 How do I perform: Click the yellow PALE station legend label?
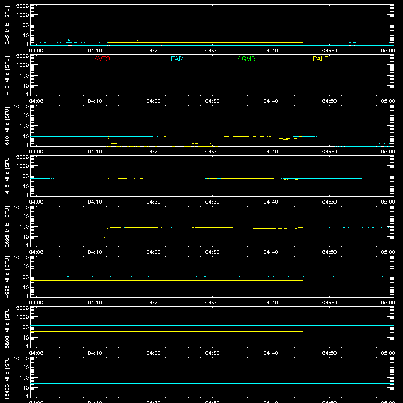click(x=320, y=59)
